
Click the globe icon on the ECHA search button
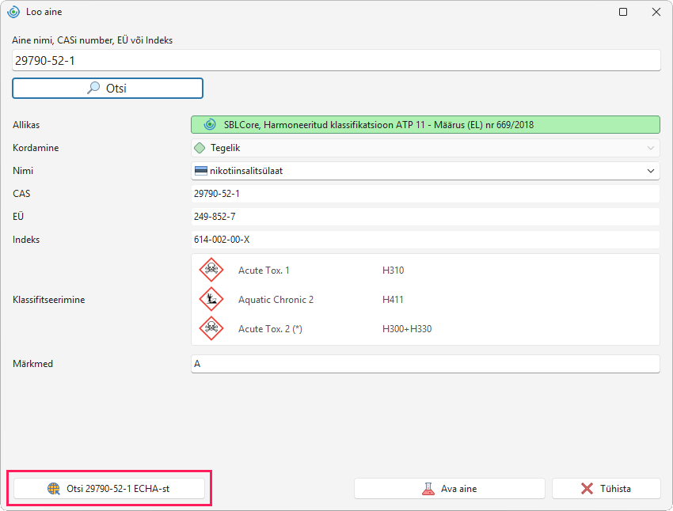tap(54, 489)
